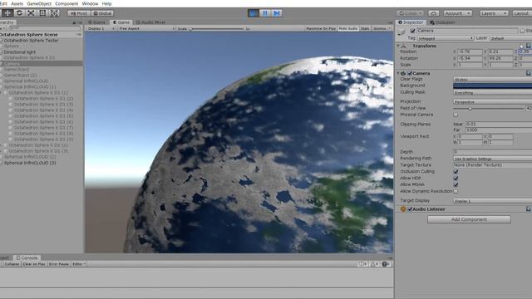Toggle the Audio Listener enabled checkbox
Screen dimensions: 532x299
click(x=410, y=209)
